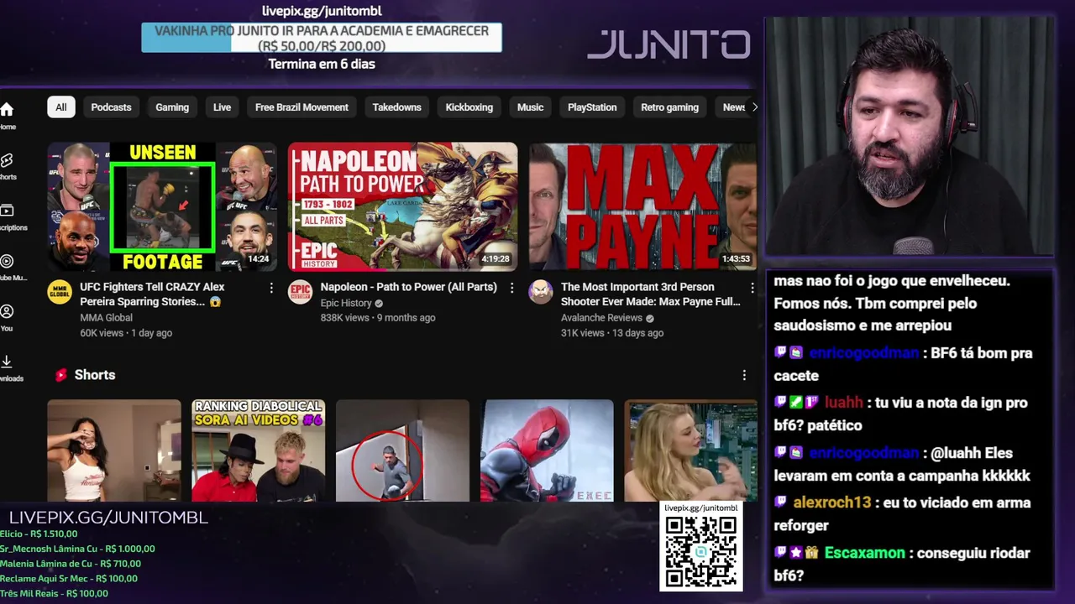Open The Most Important 3rd Person Shooter title
1075x604 pixels.
650,294
